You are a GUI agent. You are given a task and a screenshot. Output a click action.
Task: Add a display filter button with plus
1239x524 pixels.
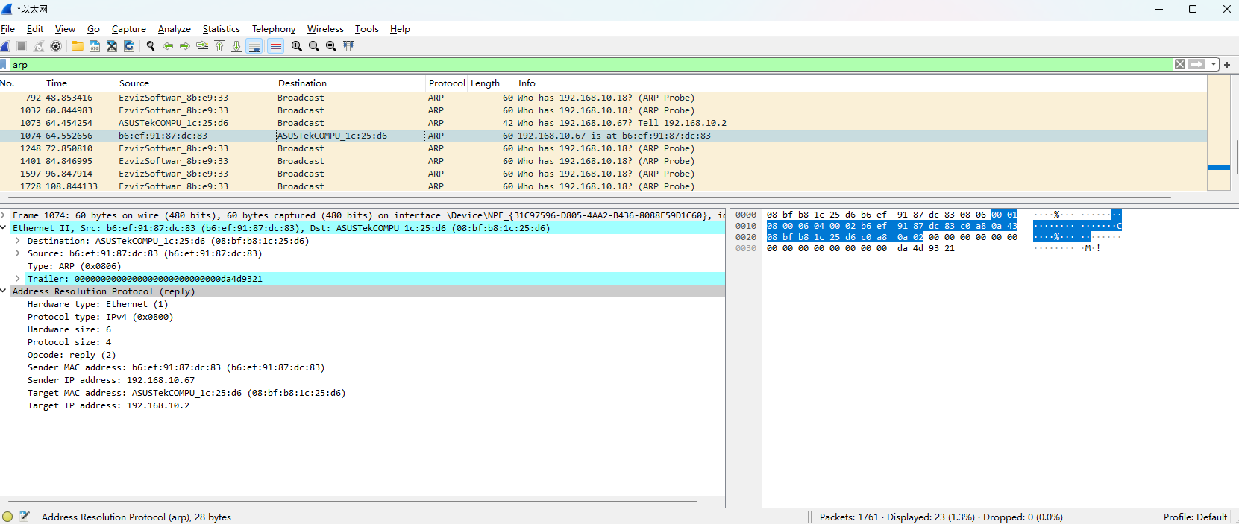point(1227,65)
